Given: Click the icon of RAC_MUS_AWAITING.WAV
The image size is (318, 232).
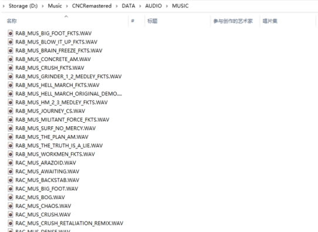Looking at the screenshot, I should (11, 172).
